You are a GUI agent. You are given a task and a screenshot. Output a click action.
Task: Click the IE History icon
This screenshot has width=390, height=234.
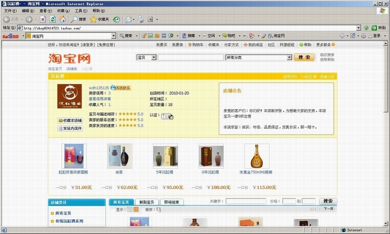[116, 20]
